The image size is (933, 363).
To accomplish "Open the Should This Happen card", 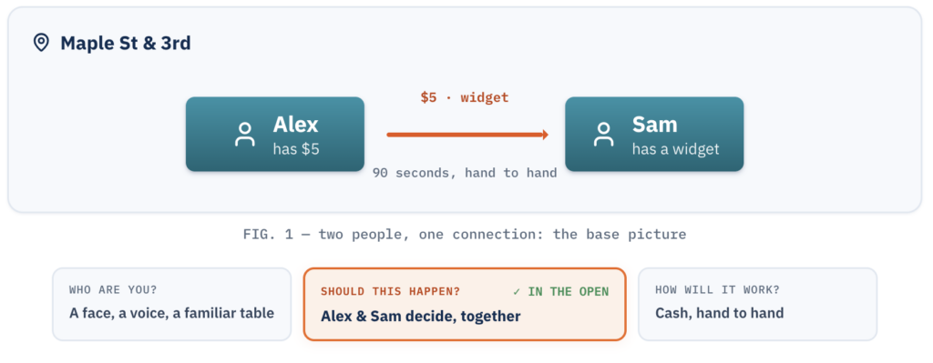I will point(465,304).
